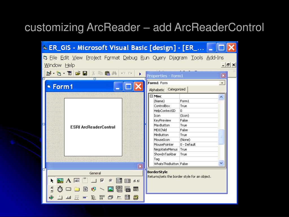Screen dimensions: 289x217
Task: Select the PictureBox control tool
Action: click(60, 181)
